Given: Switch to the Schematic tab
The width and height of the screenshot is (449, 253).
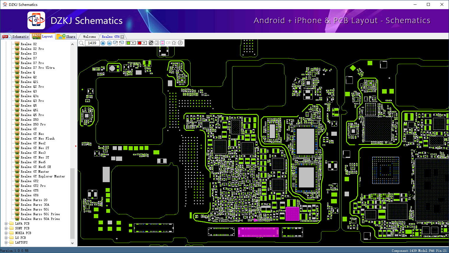Looking at the screenshot, I should [16, 37].
